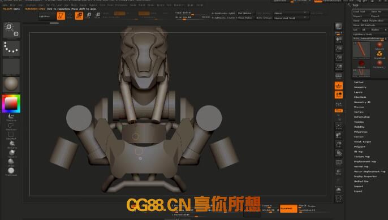This screenshot has width=388, height=220.
Task: Expand the Deformation palette section
Action: [x=362, y=117]
